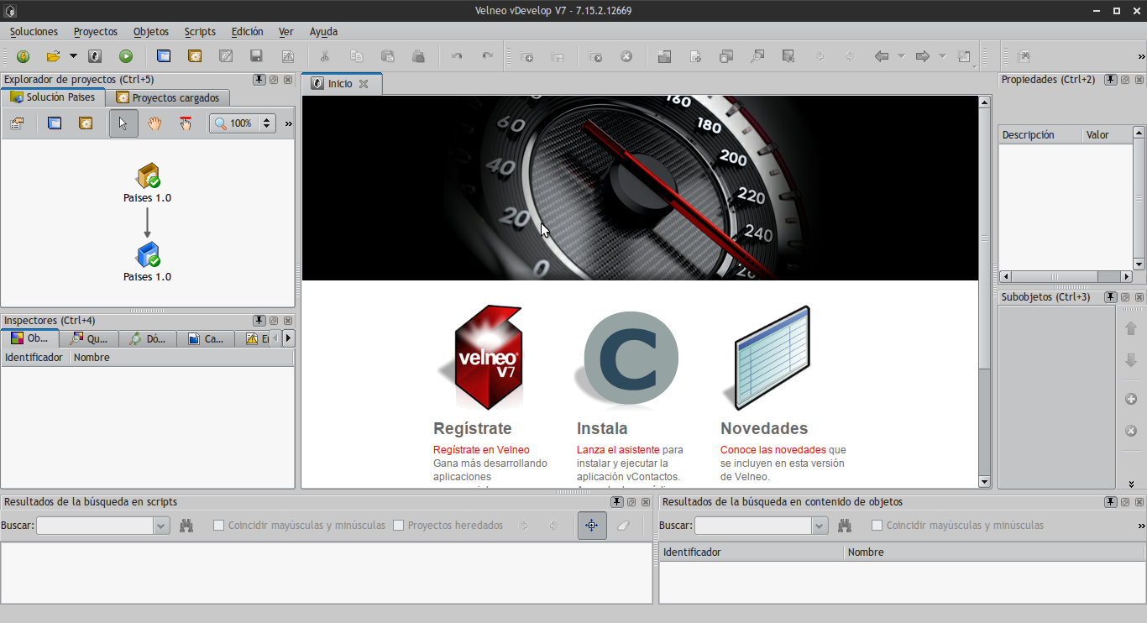Click the eraser icon in scripts search panel

click(x=622, y=526)
